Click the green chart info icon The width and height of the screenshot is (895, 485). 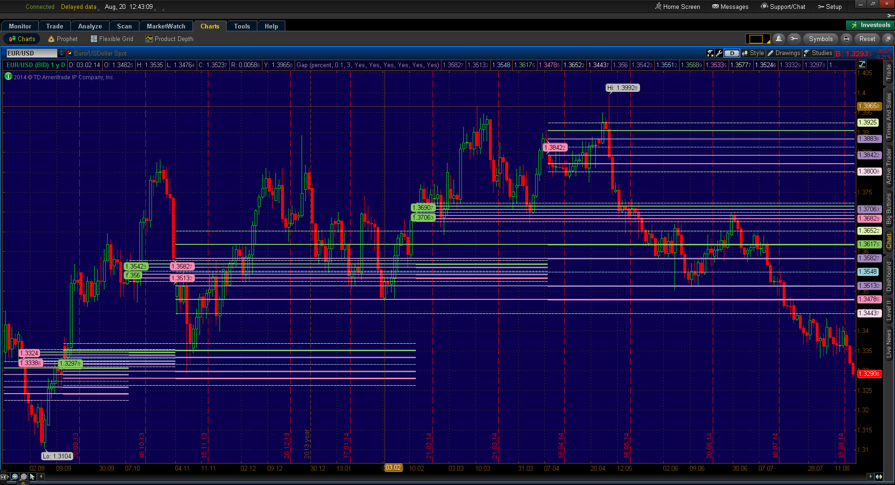tap(8, 76)
